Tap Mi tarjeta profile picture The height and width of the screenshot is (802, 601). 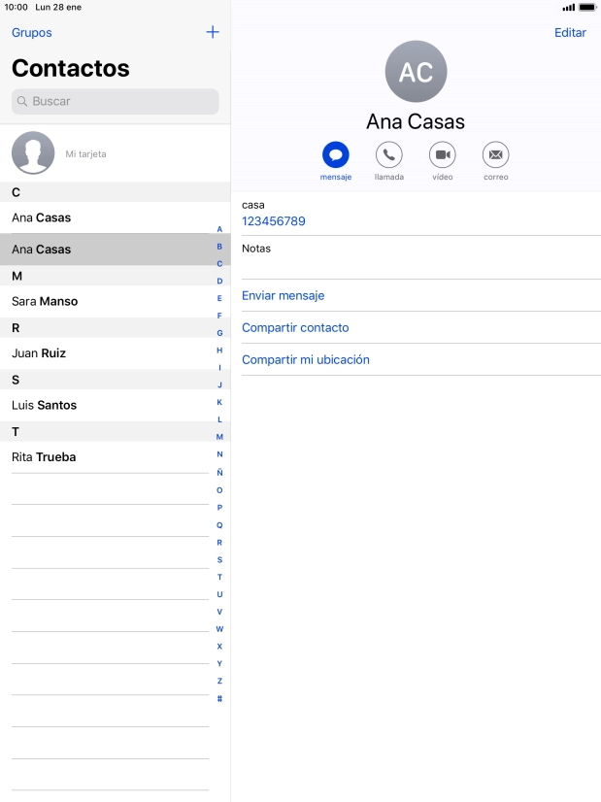click(x=33, y=152)
